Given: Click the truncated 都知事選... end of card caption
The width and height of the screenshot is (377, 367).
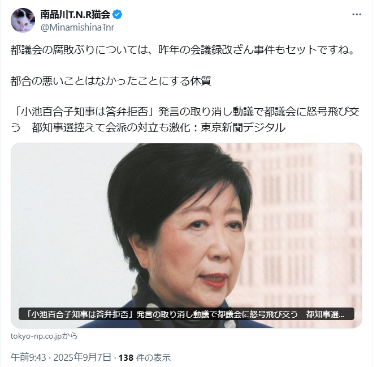Looking at the screenshot, I should [325, 314].
